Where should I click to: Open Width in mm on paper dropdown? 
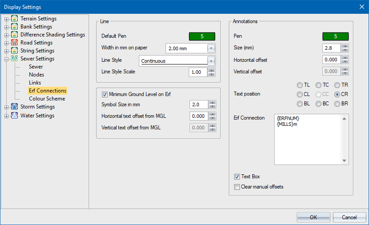[x=211, y=48]
